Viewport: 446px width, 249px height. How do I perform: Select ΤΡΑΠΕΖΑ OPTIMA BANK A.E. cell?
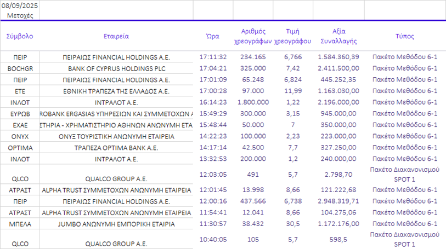pos(116,148)
